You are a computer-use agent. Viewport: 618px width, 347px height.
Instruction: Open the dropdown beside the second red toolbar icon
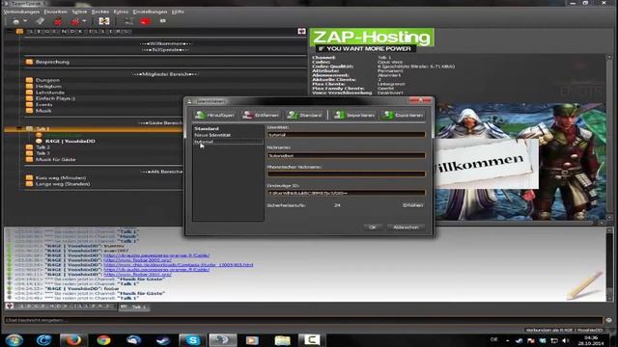[84, 21]
